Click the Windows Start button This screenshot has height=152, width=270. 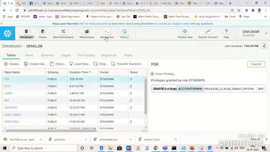pos(5,148)
